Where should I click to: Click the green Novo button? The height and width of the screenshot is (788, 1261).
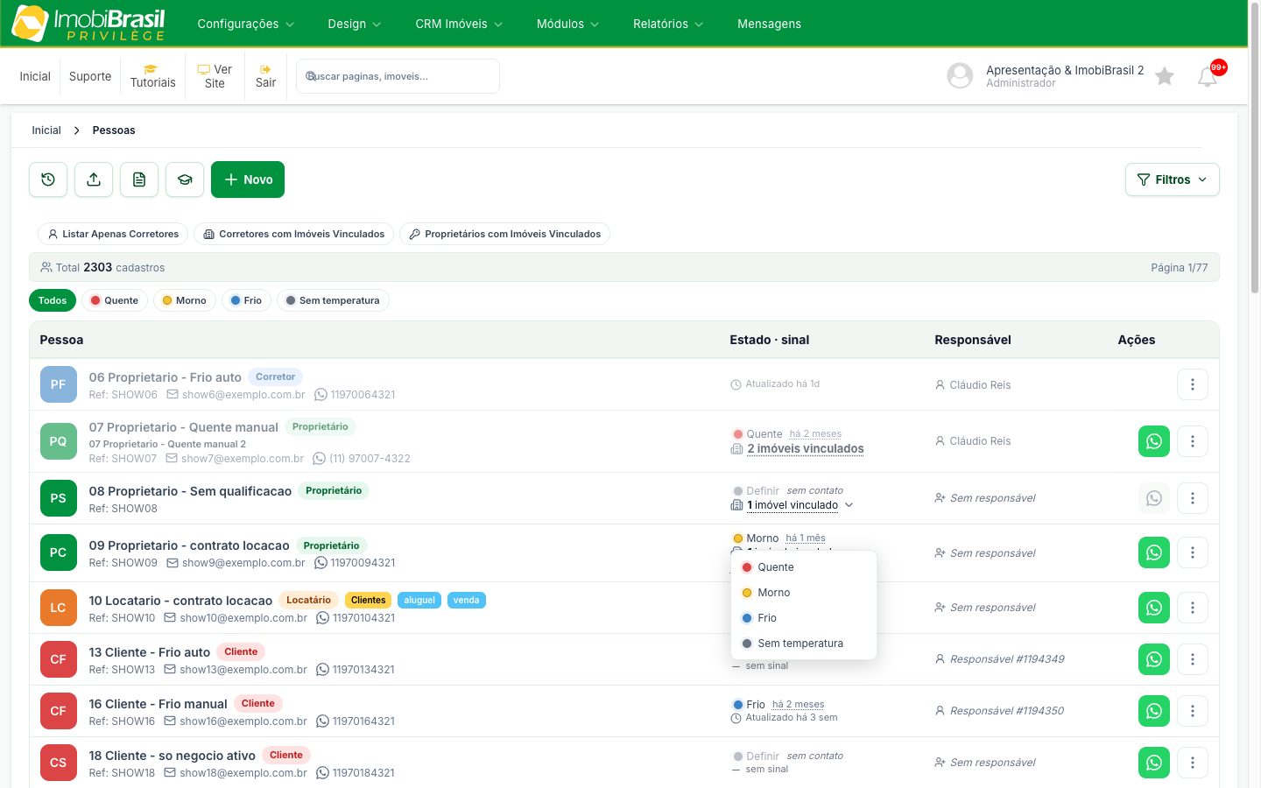[x=248, y=179]
